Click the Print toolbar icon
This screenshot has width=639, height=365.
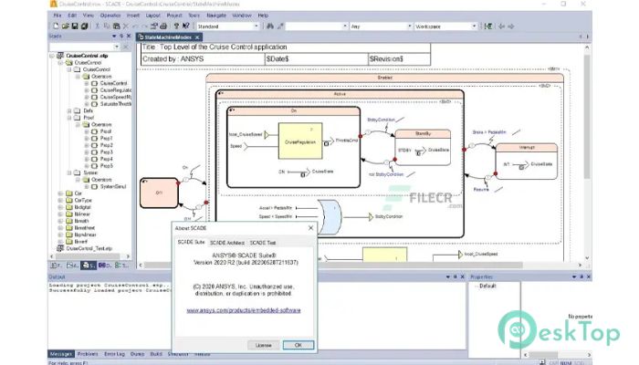[163, 26]
